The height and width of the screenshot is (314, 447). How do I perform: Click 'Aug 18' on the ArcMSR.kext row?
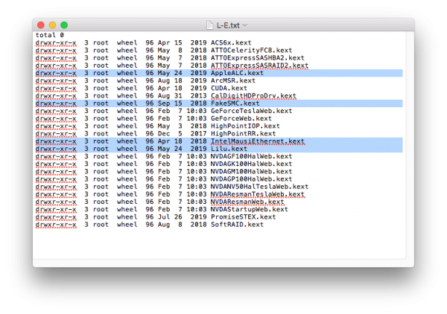(170, 80)
